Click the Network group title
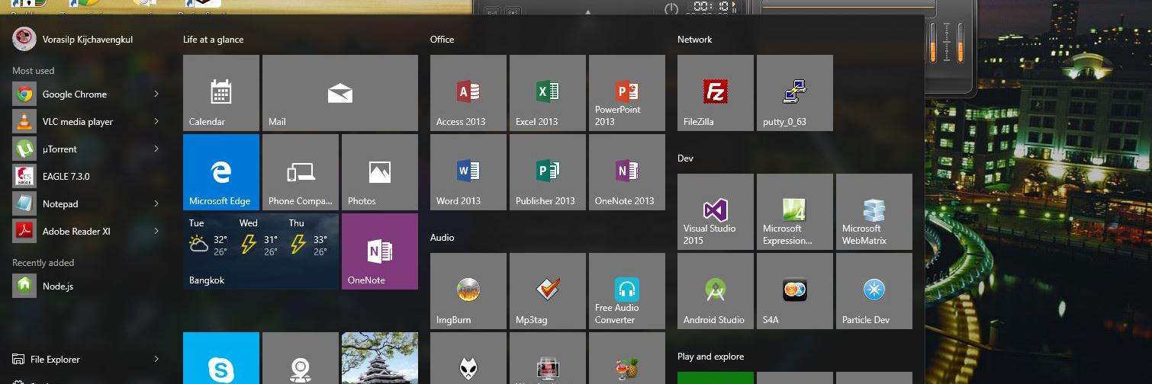This screenshot has height=384, width=1152. [x=695, y=40]
